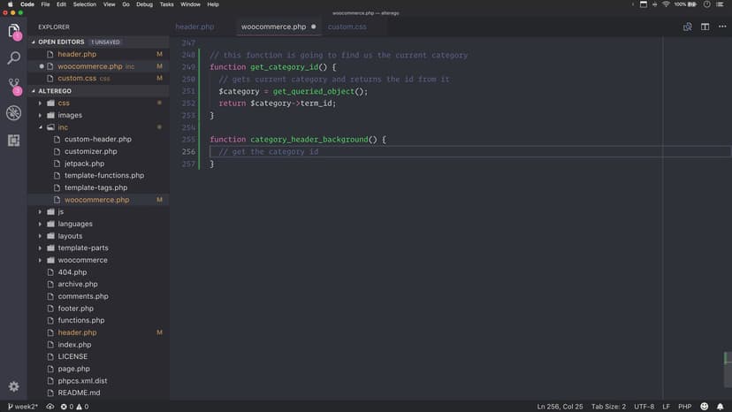Viewport: 732px width, 412px height.
Task: Switch to the header.php tab
Action: click(194, 27)
